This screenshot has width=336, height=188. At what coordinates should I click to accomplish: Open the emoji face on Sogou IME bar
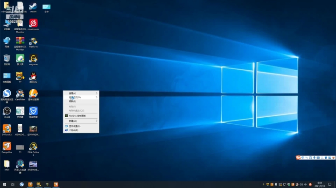pos(310,158)
